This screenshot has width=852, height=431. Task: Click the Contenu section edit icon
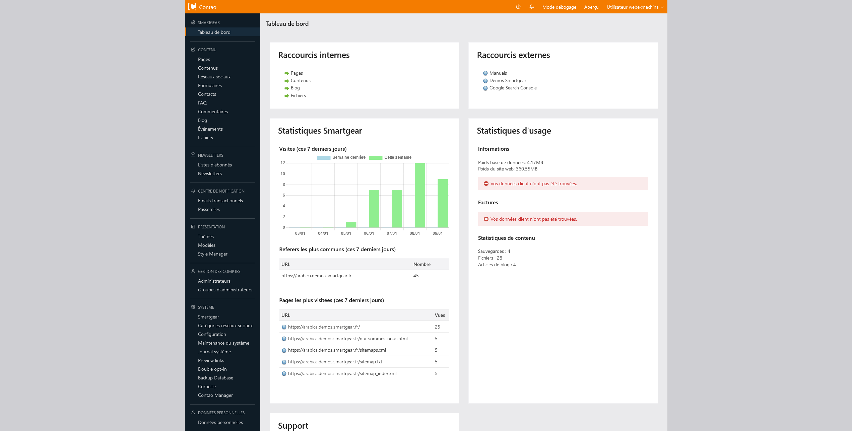[x=193, y=50]
